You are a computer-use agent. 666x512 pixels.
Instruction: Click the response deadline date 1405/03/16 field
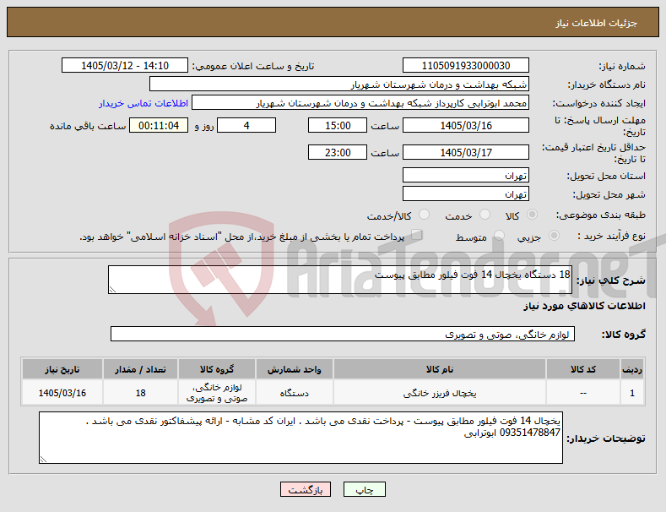tap(465, 125)
